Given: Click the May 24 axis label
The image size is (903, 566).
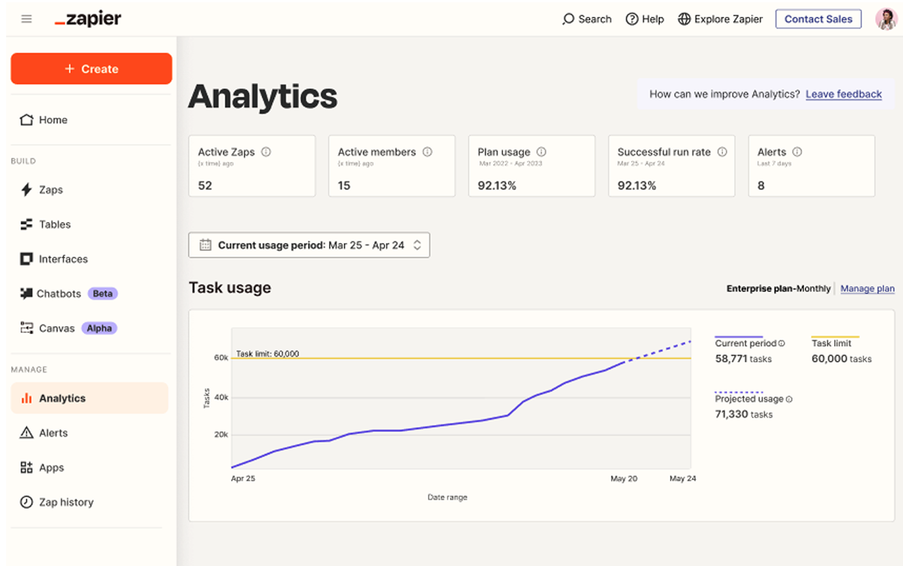Looking at the screenshot, I should (x=683, y=479).
